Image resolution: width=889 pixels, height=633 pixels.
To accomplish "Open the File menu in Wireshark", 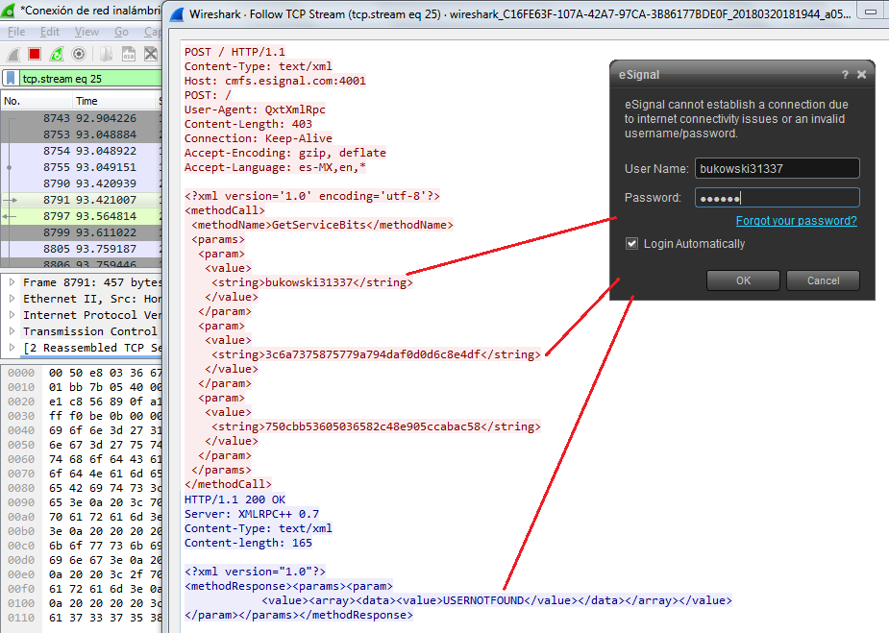I will [16, 32].
